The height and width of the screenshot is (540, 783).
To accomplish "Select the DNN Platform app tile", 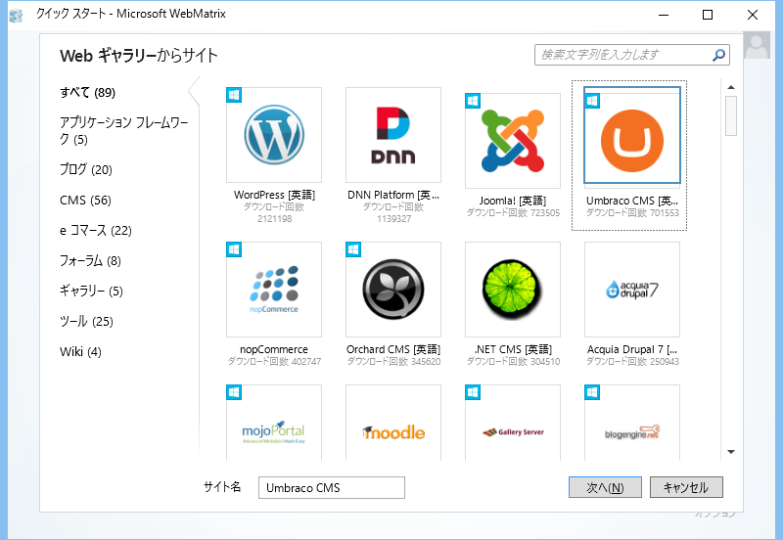I will click(393, 135).
